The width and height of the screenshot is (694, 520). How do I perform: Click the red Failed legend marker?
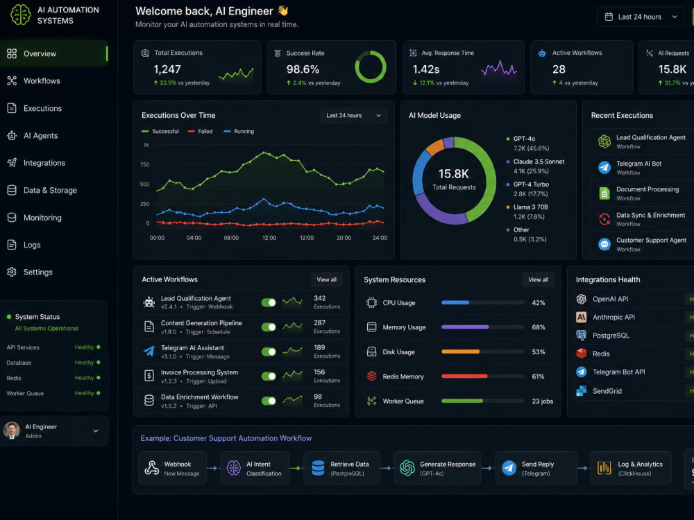point(192,131)
